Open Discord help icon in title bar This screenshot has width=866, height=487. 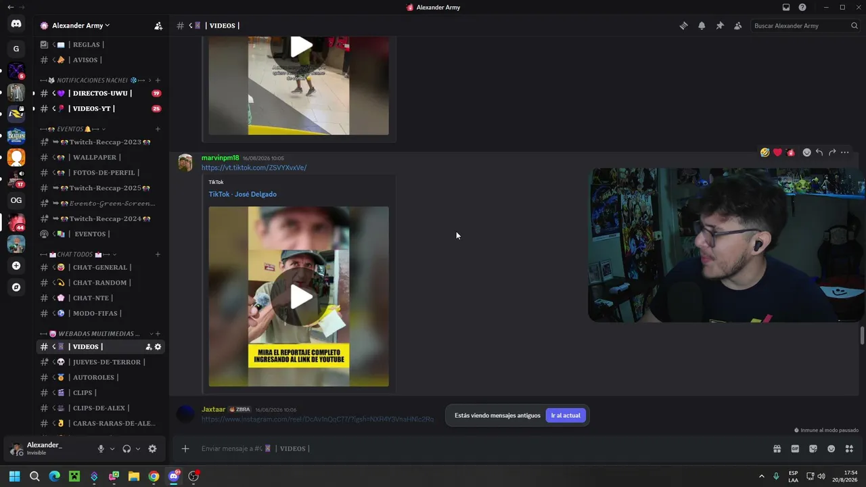tap(802, 7)
